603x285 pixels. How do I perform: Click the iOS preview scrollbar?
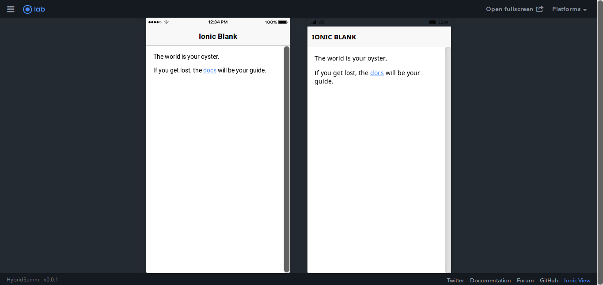(x=287, y=159)
